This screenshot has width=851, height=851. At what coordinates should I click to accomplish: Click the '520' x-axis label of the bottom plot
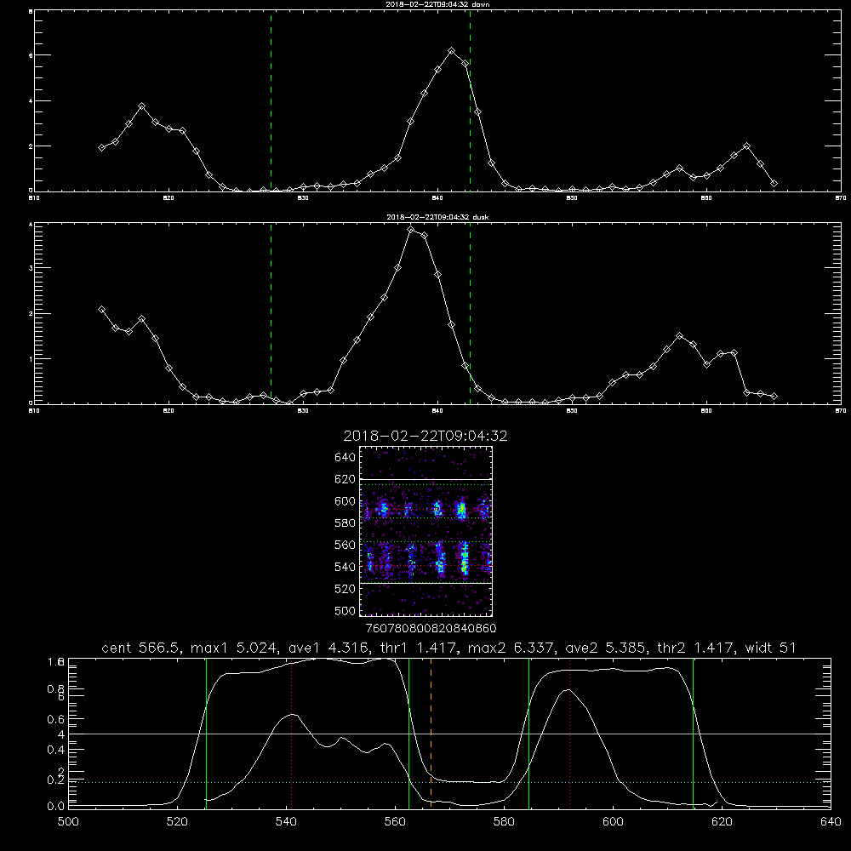click(x=177, y=822)
